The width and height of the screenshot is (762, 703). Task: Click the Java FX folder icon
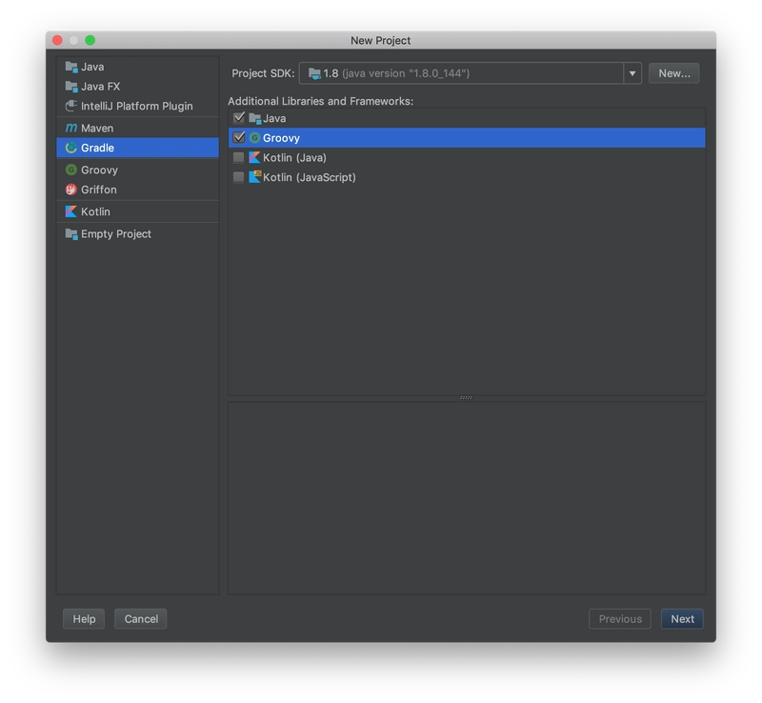tap(71, 87)
